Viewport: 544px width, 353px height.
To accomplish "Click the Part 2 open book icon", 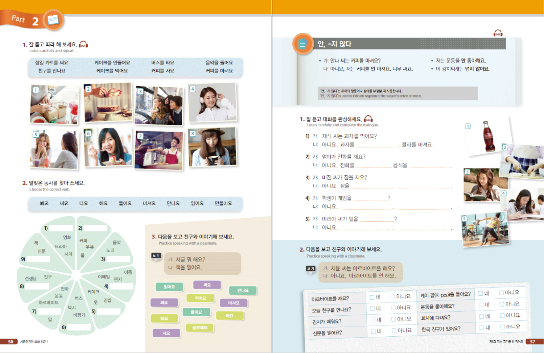I will (x=53, y=20).
